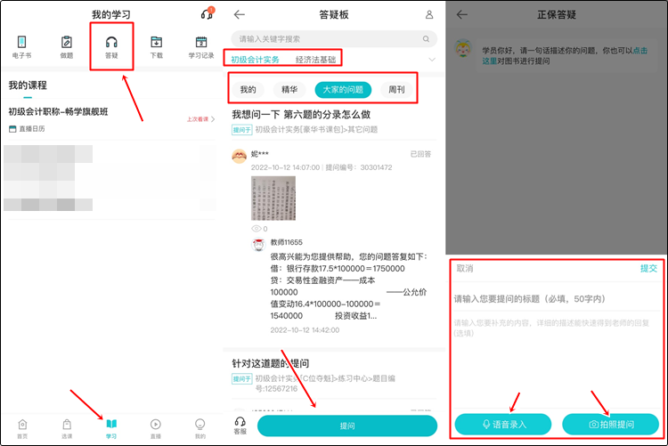Open question 我想问一下 第六题的分录怎么做
The width and height of the screenshot is (668, 446).
point(301,114)
